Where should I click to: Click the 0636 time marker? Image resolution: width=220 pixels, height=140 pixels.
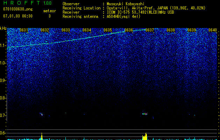point(129,30)
